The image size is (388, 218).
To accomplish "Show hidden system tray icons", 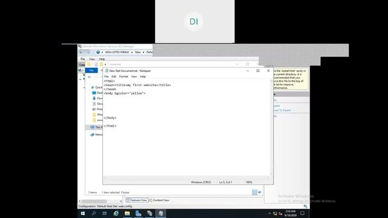I will point(269,214).
